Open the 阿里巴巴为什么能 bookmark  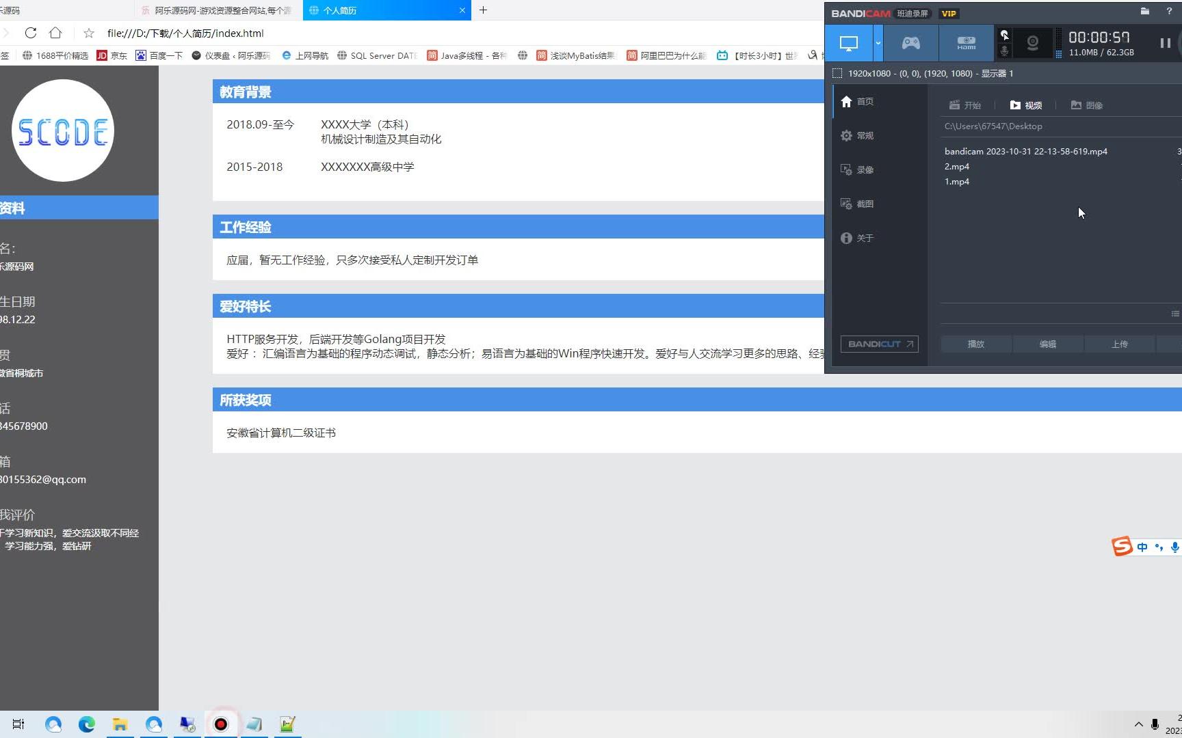click(667, 55)
